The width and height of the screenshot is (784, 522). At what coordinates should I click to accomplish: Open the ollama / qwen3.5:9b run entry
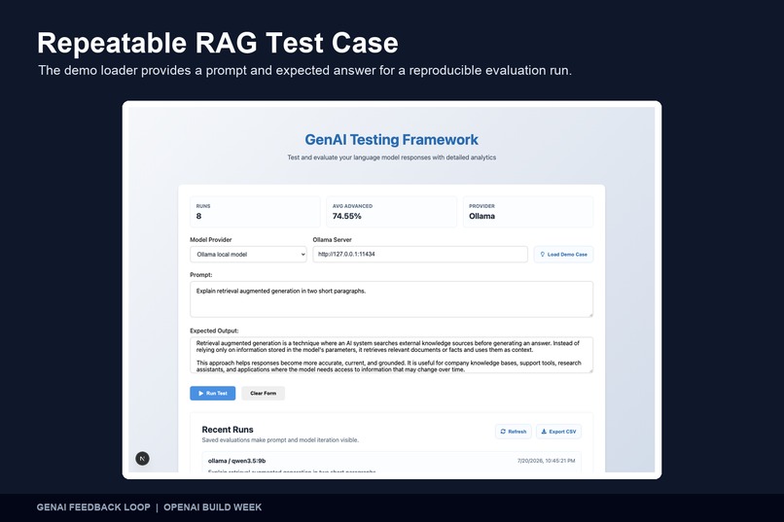click(x=391, y=462)
